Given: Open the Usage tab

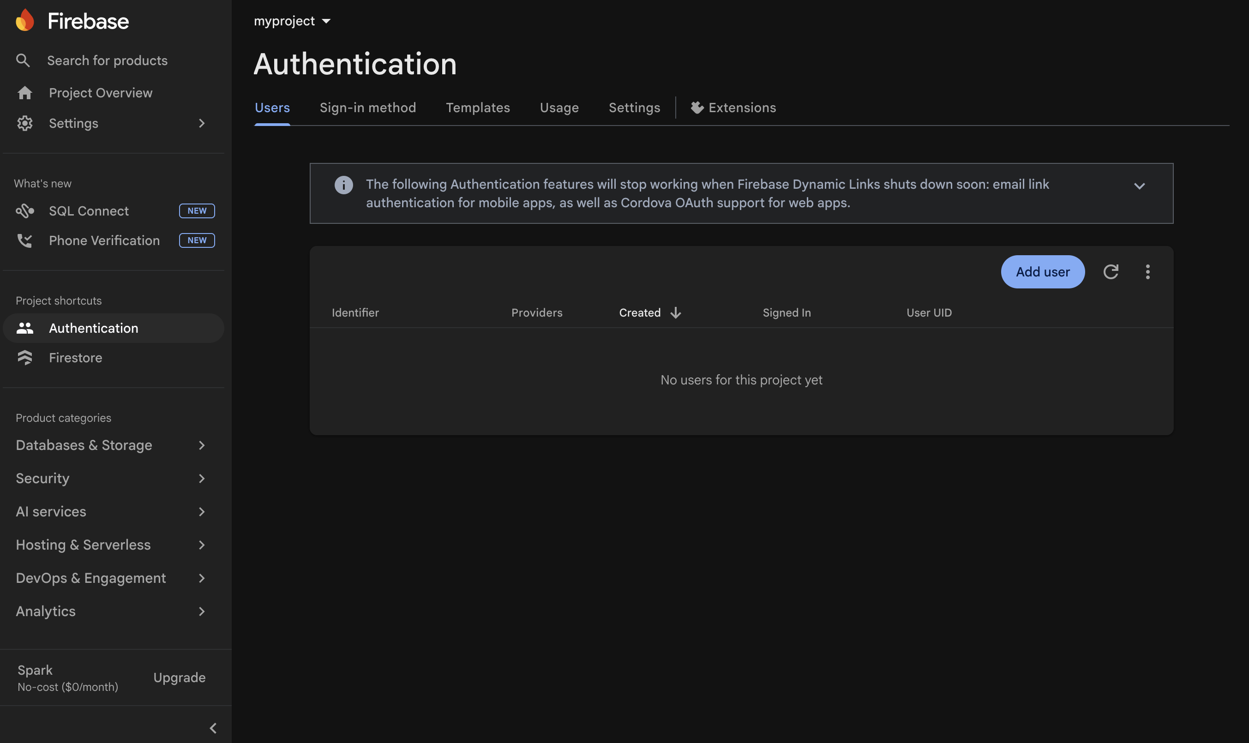Looking at the screenshot, I should pos(559,108).
